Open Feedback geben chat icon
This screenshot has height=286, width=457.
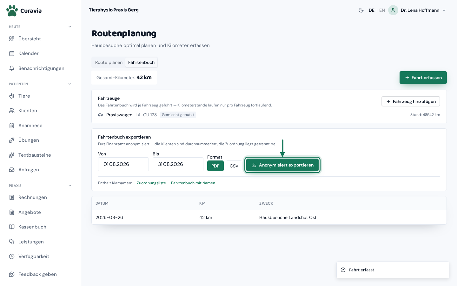pyautogui.click(x=12, y=274)
